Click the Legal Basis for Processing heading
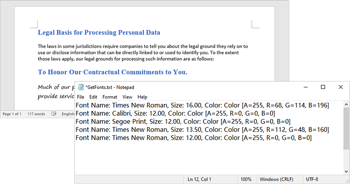 (x=99, y=33)
